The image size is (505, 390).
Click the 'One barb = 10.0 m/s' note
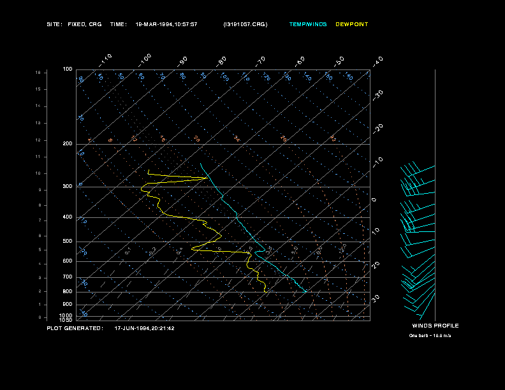[x=430, y=336]
